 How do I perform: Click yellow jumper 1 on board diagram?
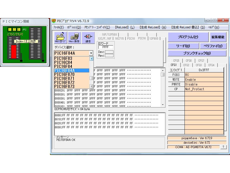click(10, 30)
